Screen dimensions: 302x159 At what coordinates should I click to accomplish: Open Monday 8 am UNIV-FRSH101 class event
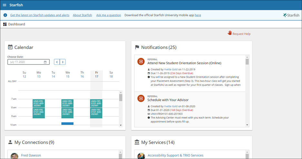click(x=39, y=113)
